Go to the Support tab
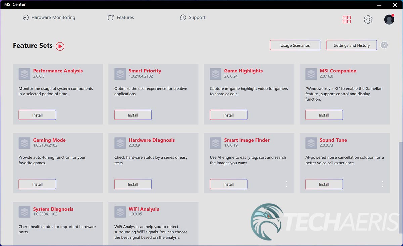 193,18
